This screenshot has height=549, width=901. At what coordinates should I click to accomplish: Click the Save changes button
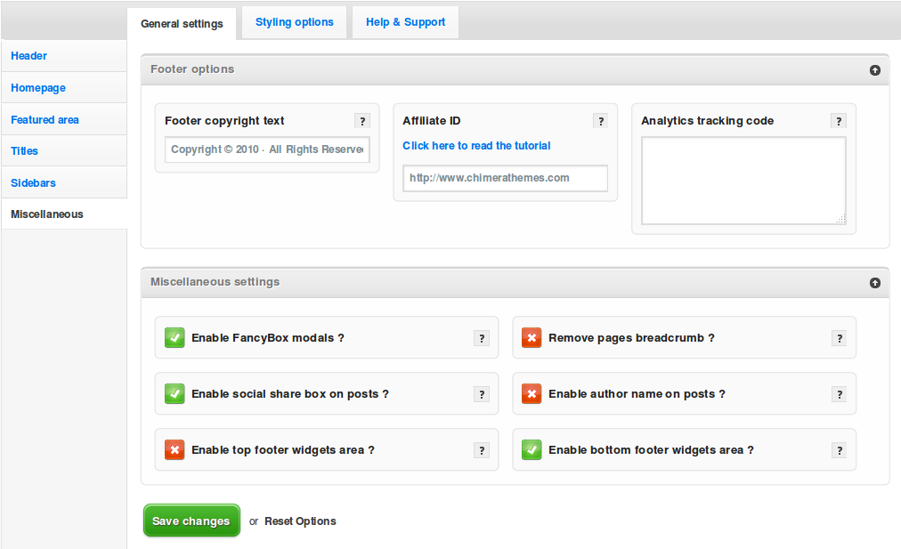(x=191, y=521)
